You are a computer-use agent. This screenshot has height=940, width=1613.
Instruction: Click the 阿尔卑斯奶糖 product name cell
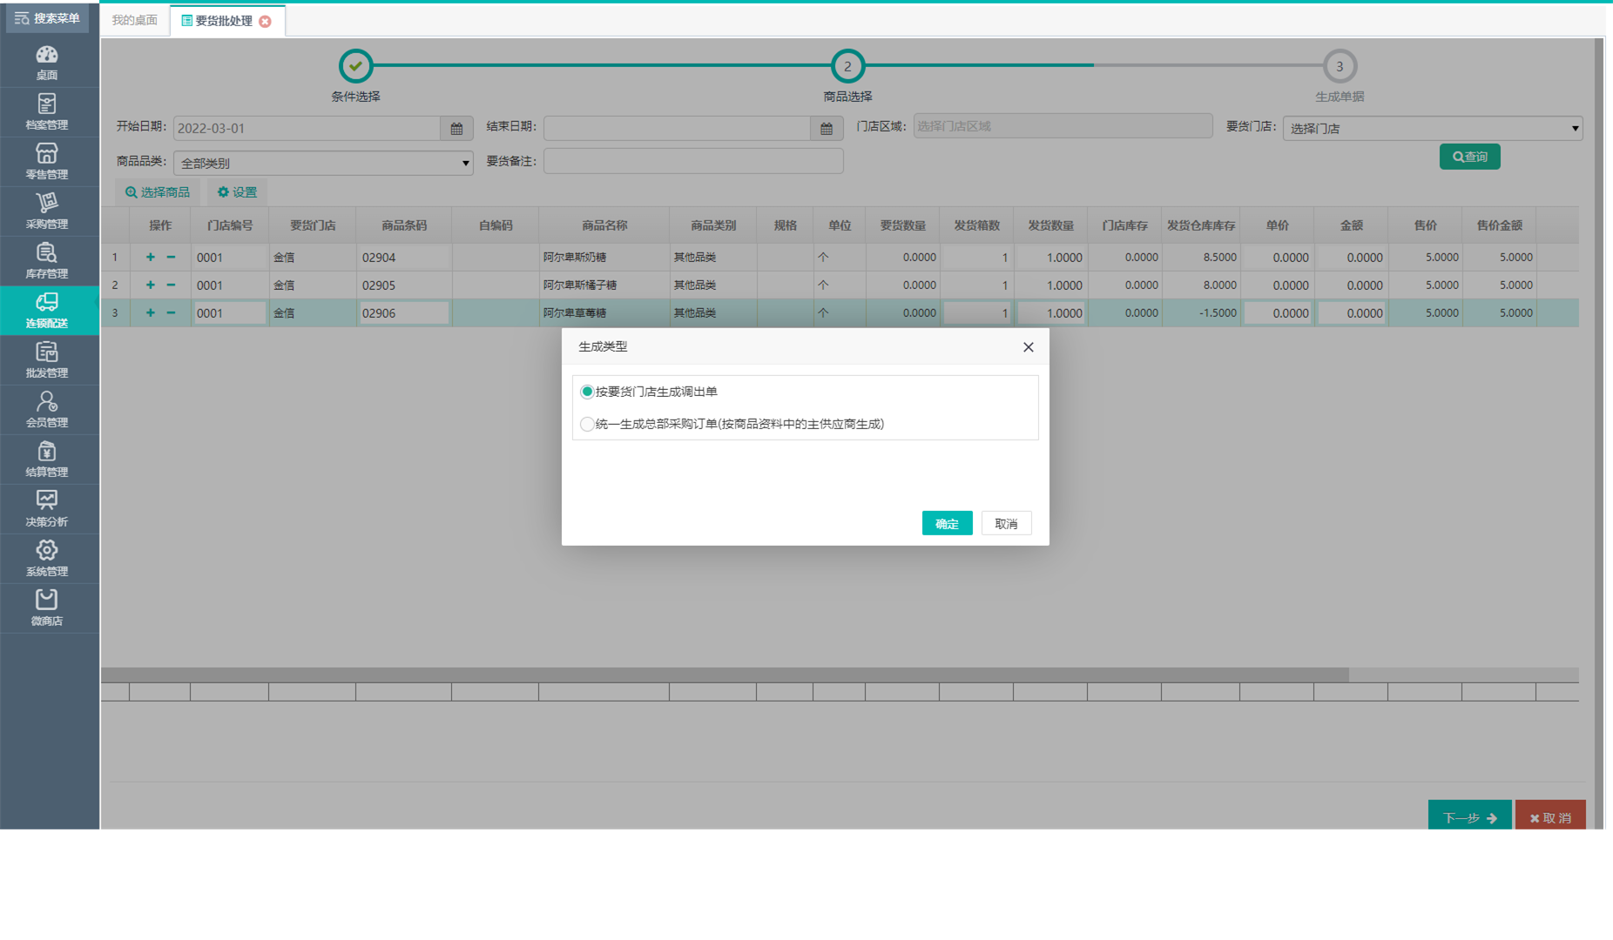pyautogui.click(x=604, y=257)
